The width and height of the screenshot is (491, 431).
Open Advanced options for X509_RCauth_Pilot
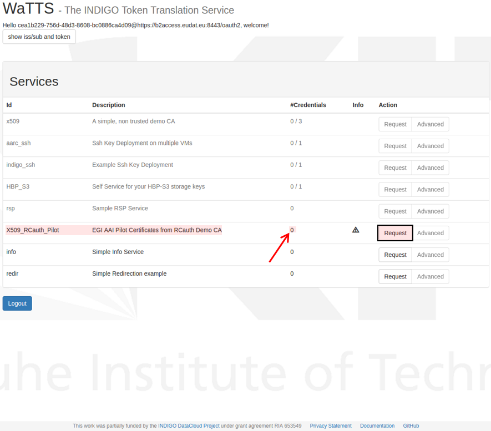pos(431,233)
